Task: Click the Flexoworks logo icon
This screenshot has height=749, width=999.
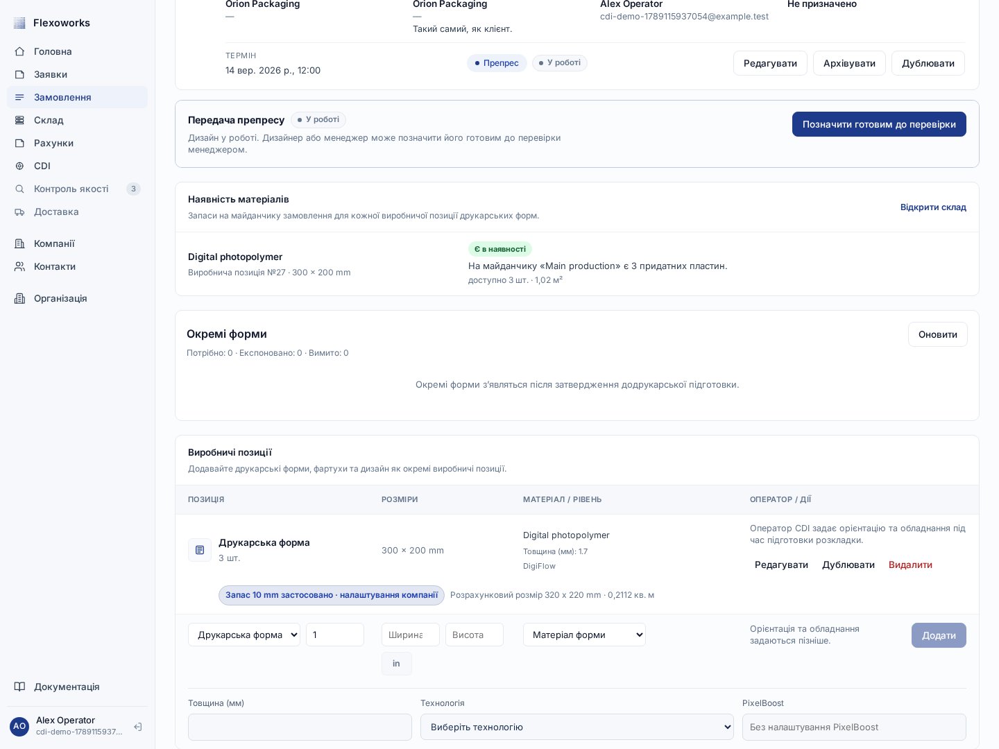Action: (x=19, y=23)
